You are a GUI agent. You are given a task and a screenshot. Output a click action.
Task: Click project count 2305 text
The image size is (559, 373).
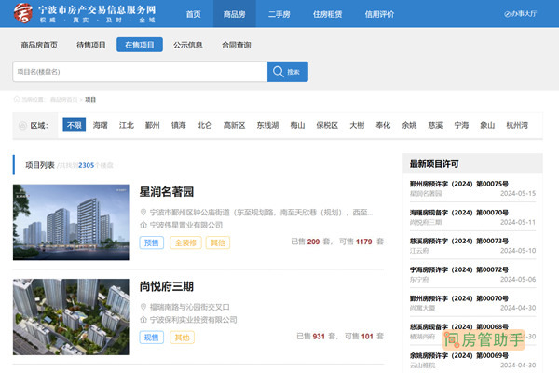87,165
